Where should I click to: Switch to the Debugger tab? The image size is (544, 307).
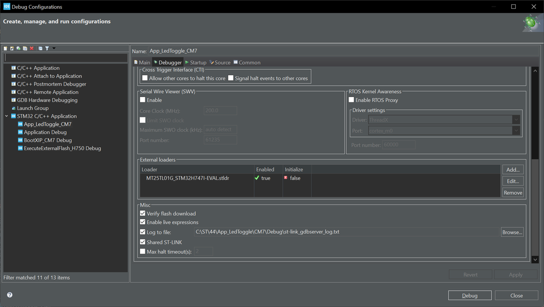coord(168,63)
